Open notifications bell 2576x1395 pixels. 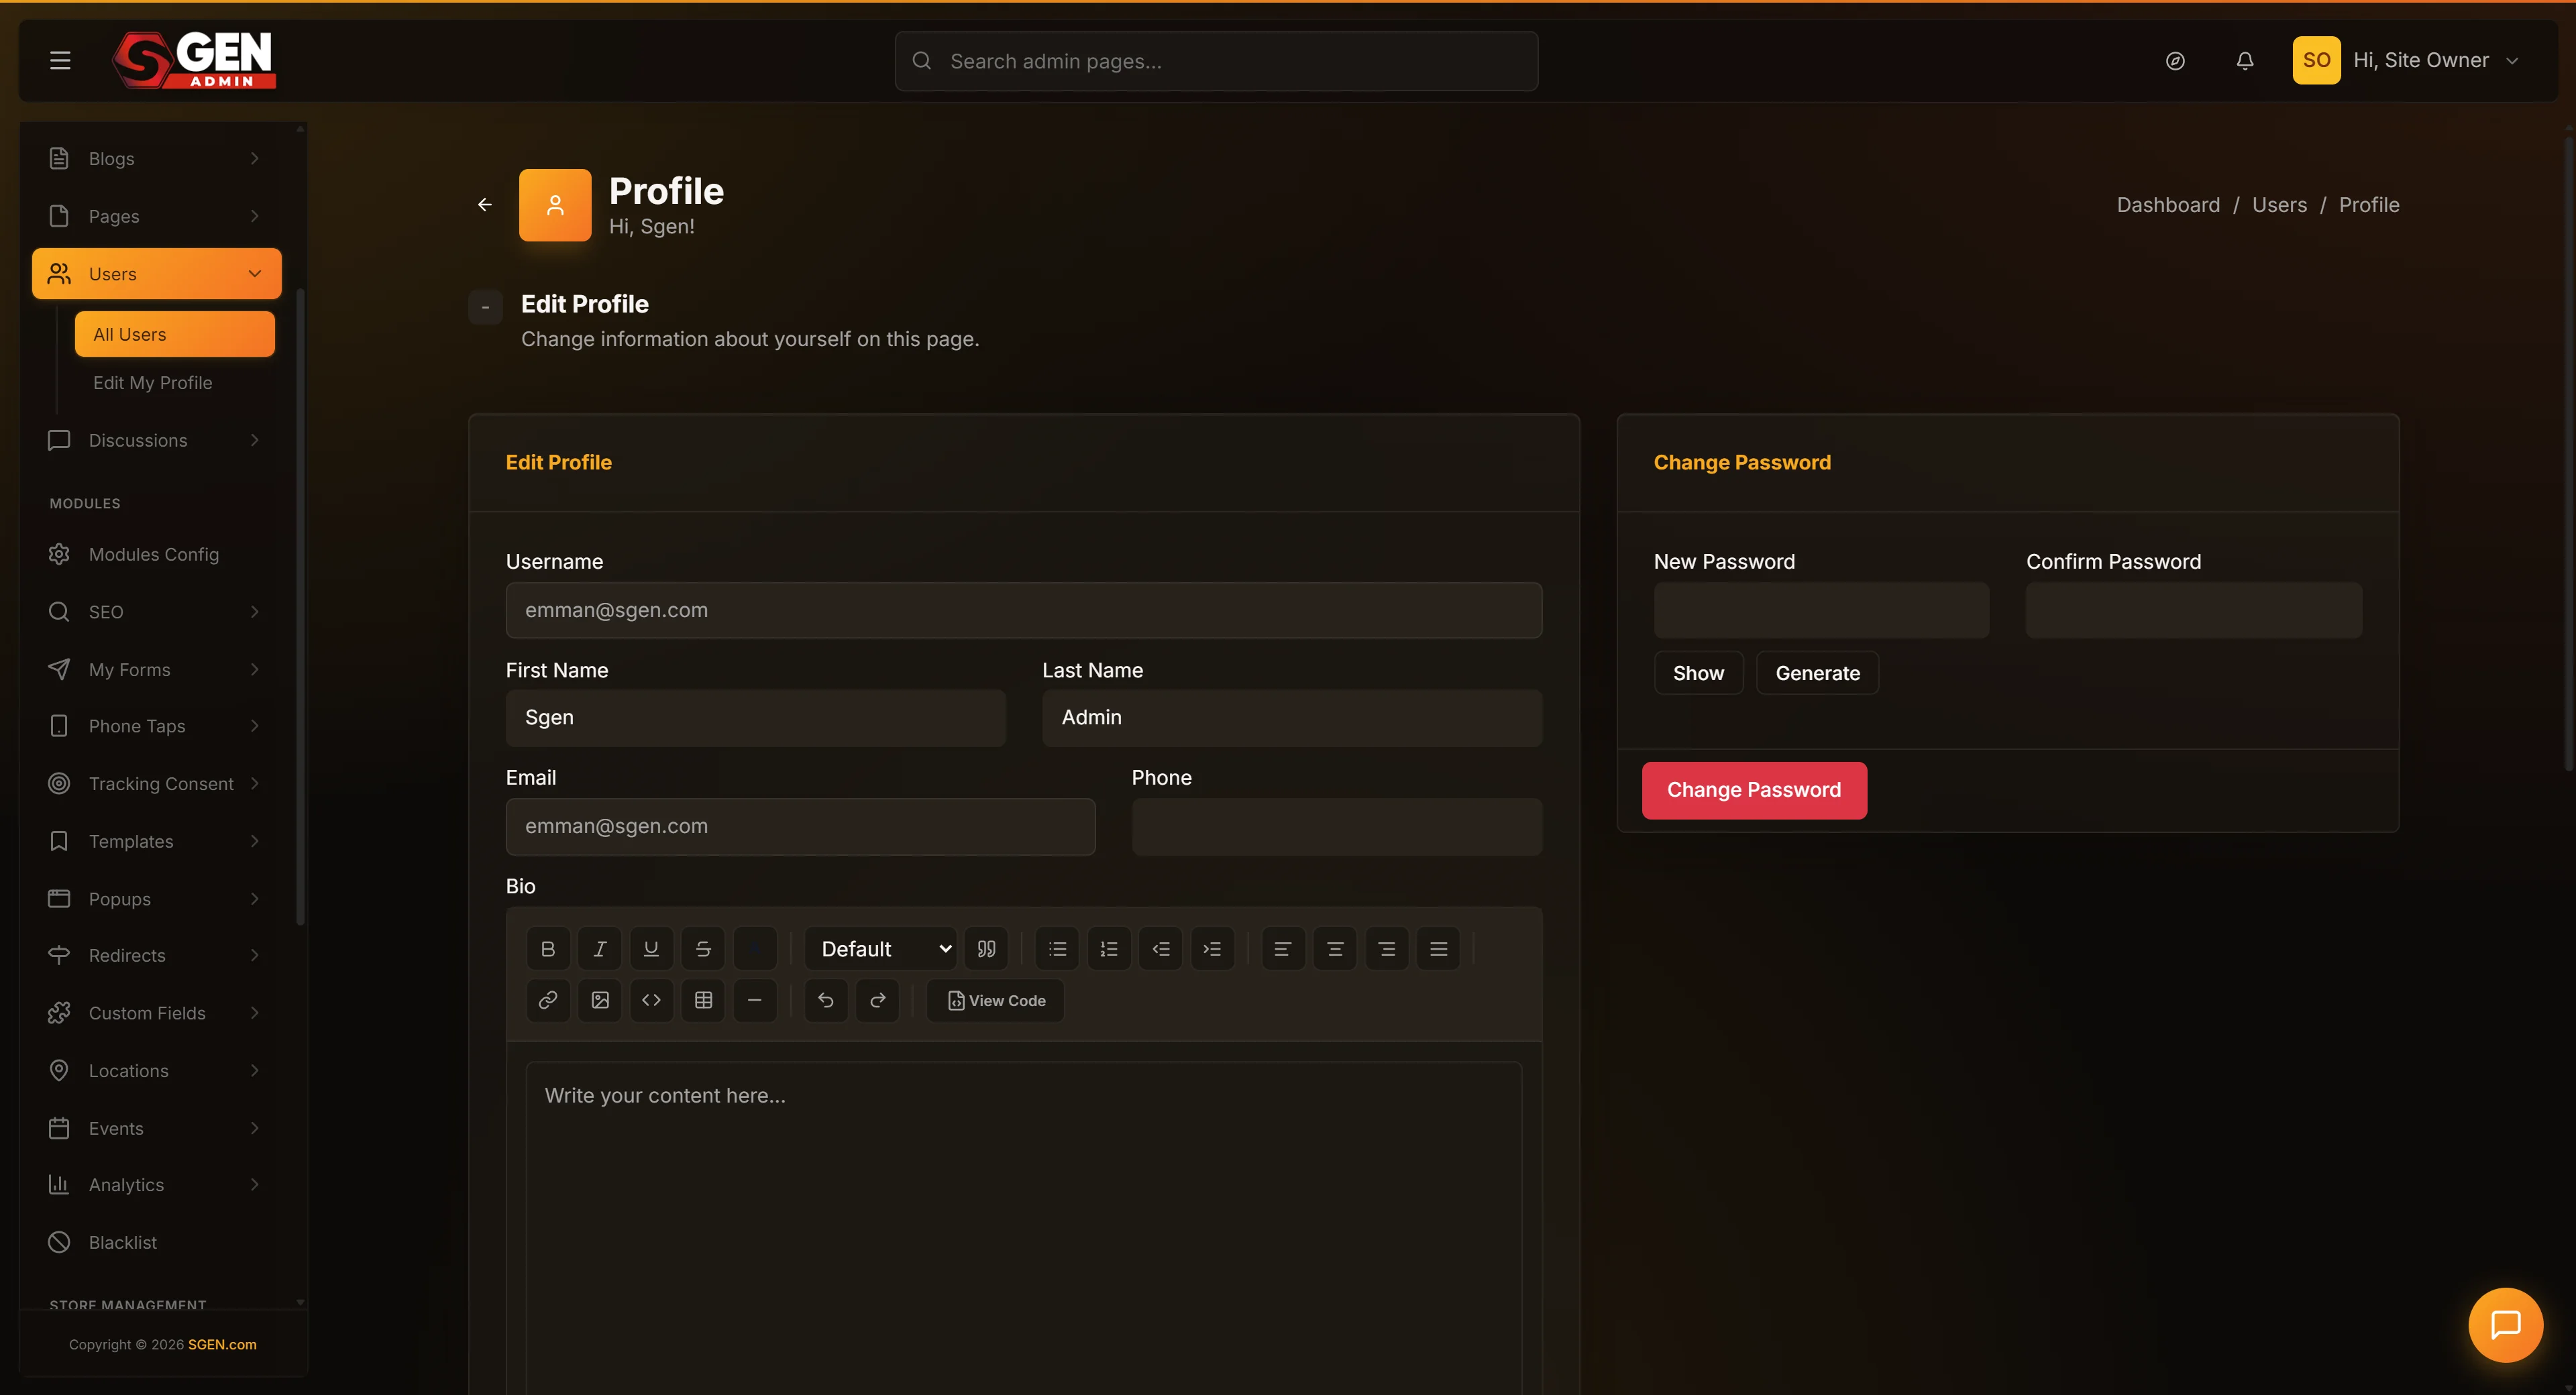(2245, 61)
